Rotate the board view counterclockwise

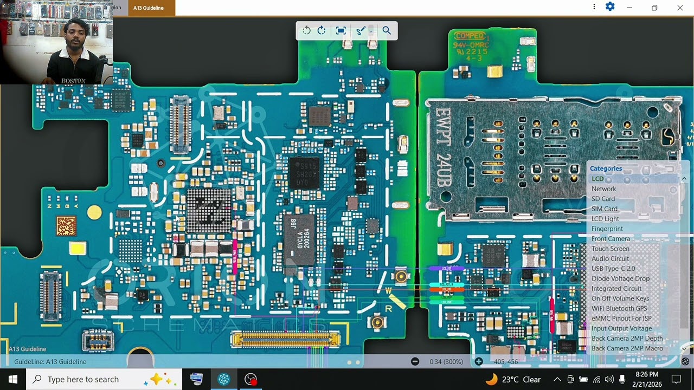pyautogui.click(x=306, y=31)
